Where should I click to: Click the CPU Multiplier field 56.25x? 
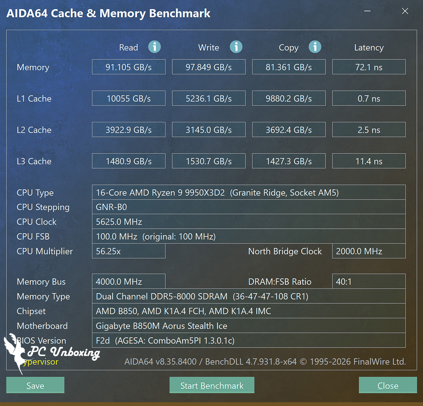point(129,251)
